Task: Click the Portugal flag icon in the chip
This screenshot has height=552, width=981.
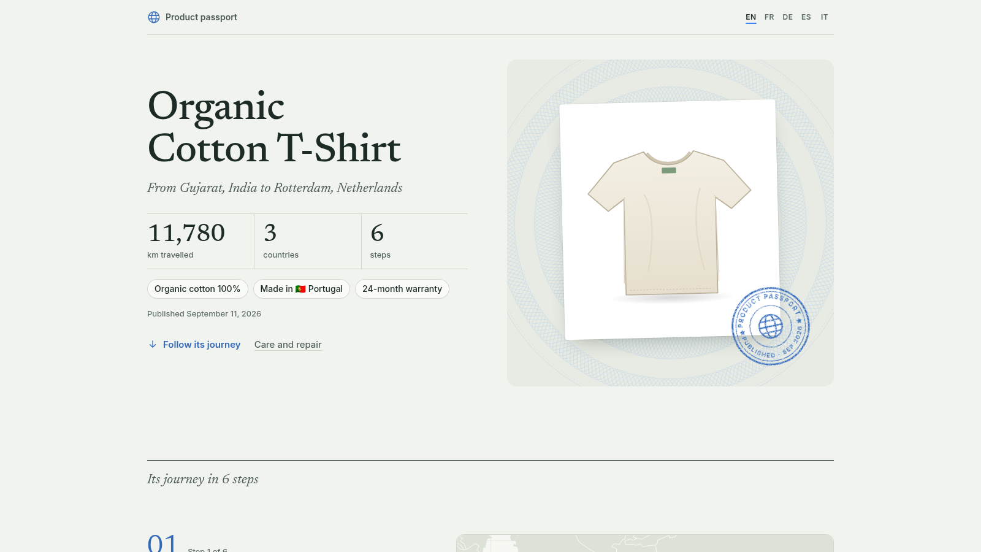Action: 300,289
